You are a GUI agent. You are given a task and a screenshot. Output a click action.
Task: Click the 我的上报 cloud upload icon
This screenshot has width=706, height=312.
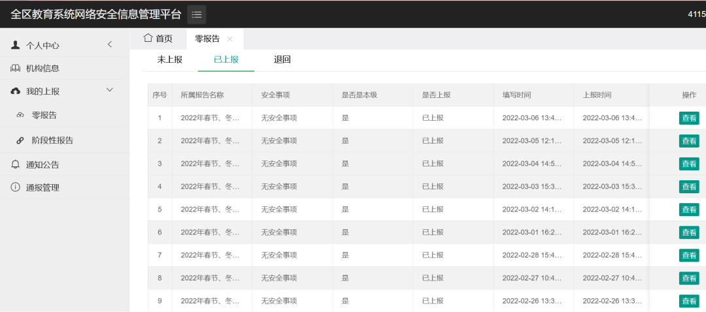(x=16, y=91)
